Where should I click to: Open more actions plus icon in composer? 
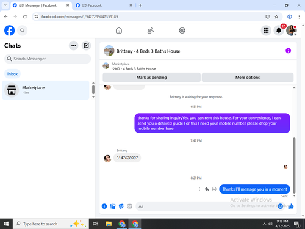point(104,206)
